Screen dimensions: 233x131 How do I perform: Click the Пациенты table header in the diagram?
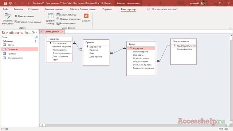pyautogui.click(x=59, y=39)
